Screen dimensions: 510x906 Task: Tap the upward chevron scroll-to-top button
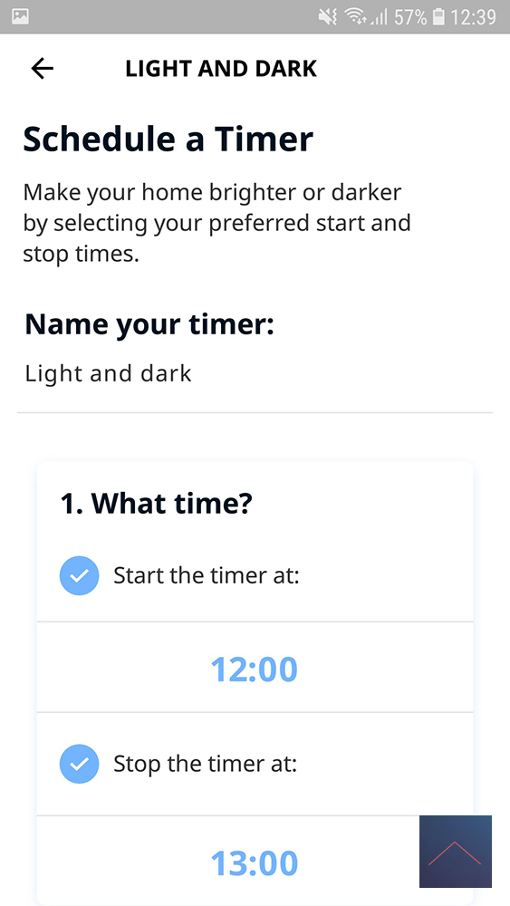pos(455,851)
